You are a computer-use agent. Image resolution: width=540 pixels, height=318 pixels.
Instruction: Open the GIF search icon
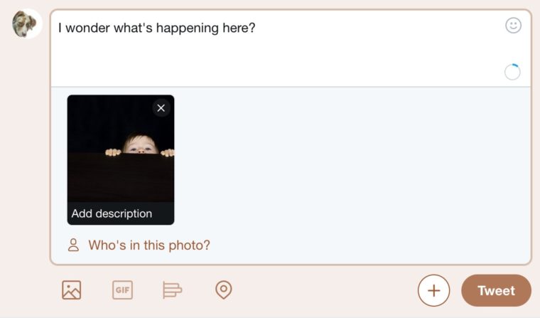pos(122,290)
